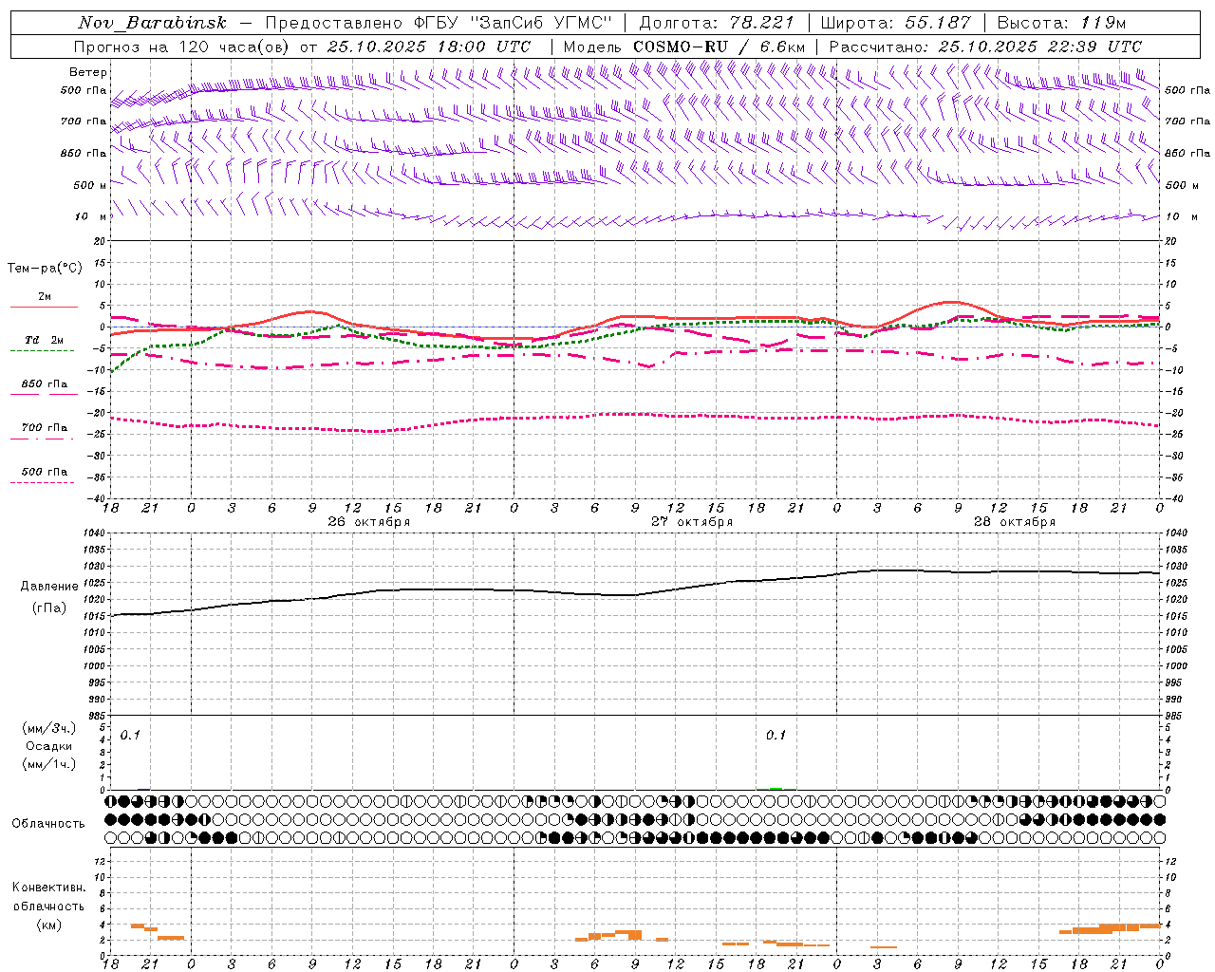The width and height of the screenshot is (1215, 972).
Task: Click the green precipitation bar on 27 October evening
Action: click(776, 788)
